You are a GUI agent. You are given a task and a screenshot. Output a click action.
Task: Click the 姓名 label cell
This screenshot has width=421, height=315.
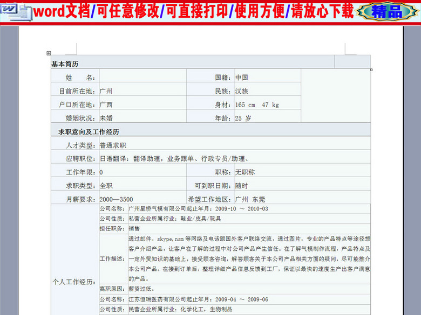coord(75,75)
